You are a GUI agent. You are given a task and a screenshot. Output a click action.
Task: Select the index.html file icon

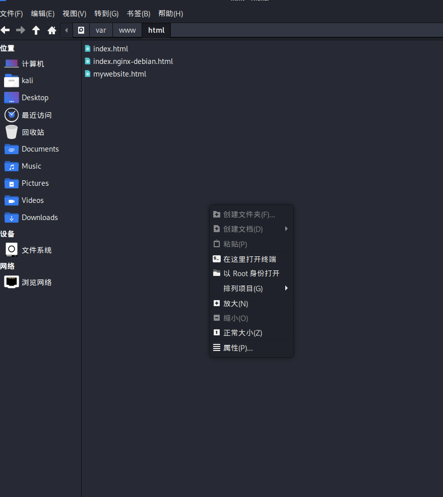tap(88, 48)
